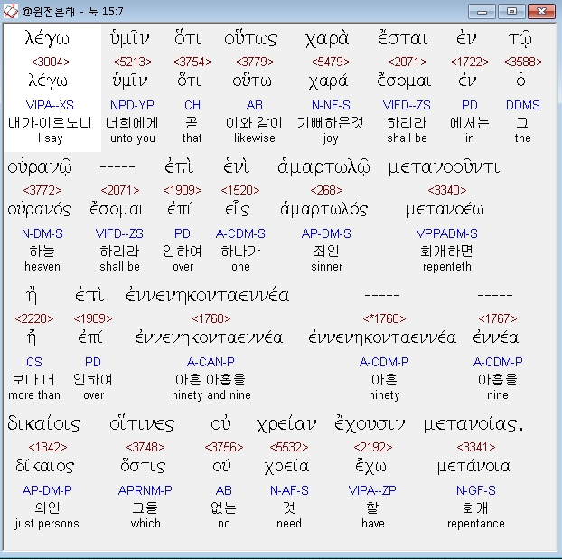Click the parsing code VIPA--XS
Image resolution: width=562 pixels, height=560 pixels.
[x=50, y=105]
